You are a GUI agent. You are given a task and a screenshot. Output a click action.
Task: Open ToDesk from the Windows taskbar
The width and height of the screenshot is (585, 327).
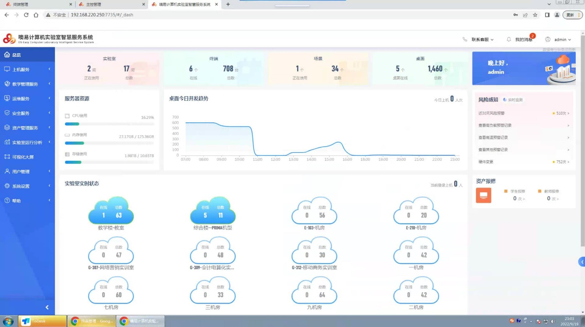pyautogui.click(x=42, y=321)
